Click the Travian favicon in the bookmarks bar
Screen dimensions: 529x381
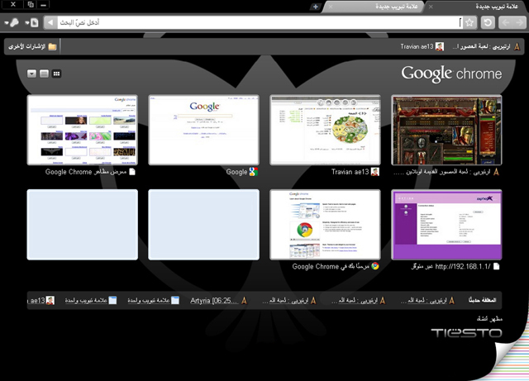[440, 46]
